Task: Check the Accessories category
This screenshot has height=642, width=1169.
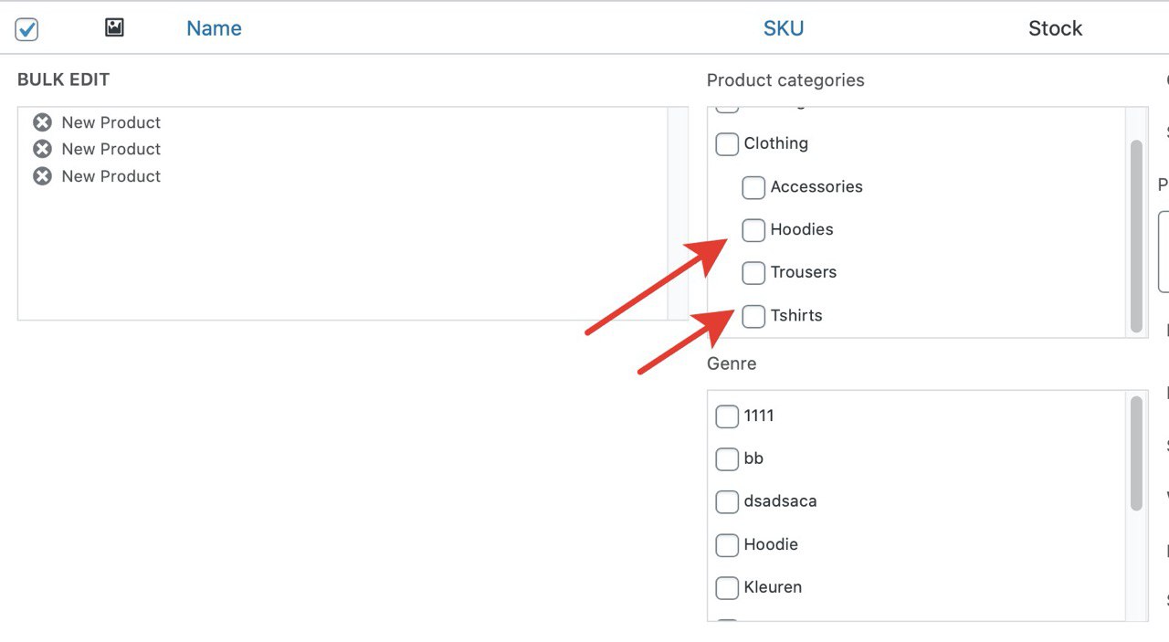Action: tap(753, 187)
